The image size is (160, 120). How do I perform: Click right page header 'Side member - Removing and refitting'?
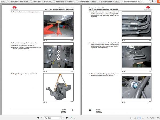click(103, 10)
